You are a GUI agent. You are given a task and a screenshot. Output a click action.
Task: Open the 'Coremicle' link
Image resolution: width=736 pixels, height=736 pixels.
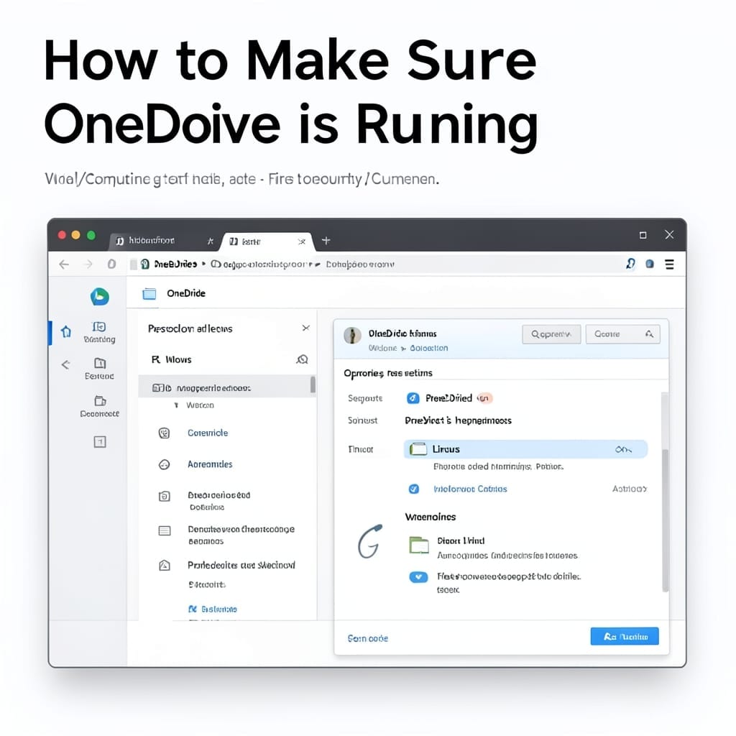[208, 433]
